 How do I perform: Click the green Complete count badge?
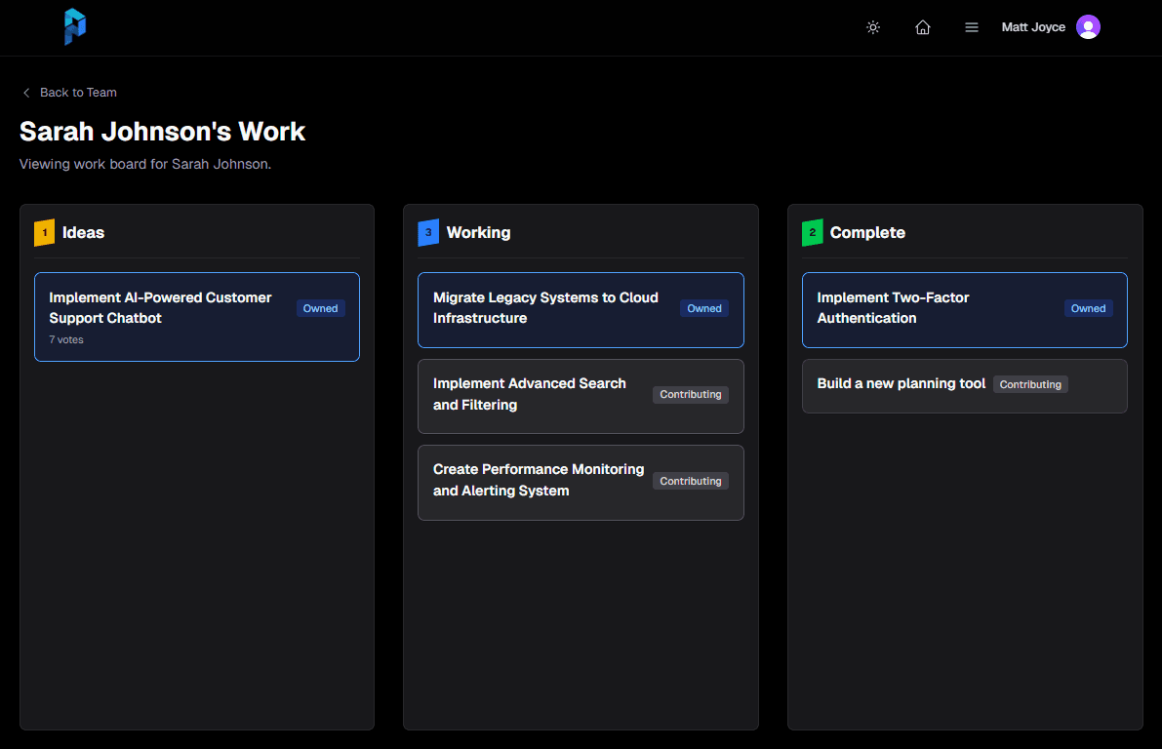(812, 233)
